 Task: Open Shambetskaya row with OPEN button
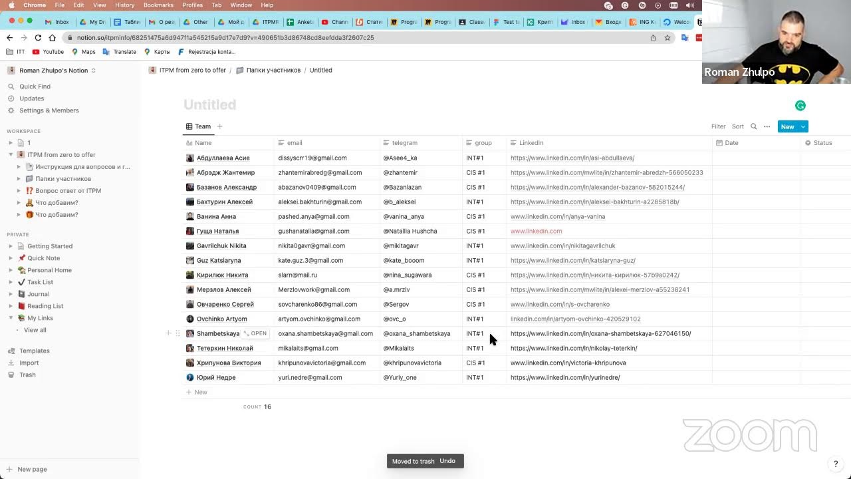coord(255,333)
